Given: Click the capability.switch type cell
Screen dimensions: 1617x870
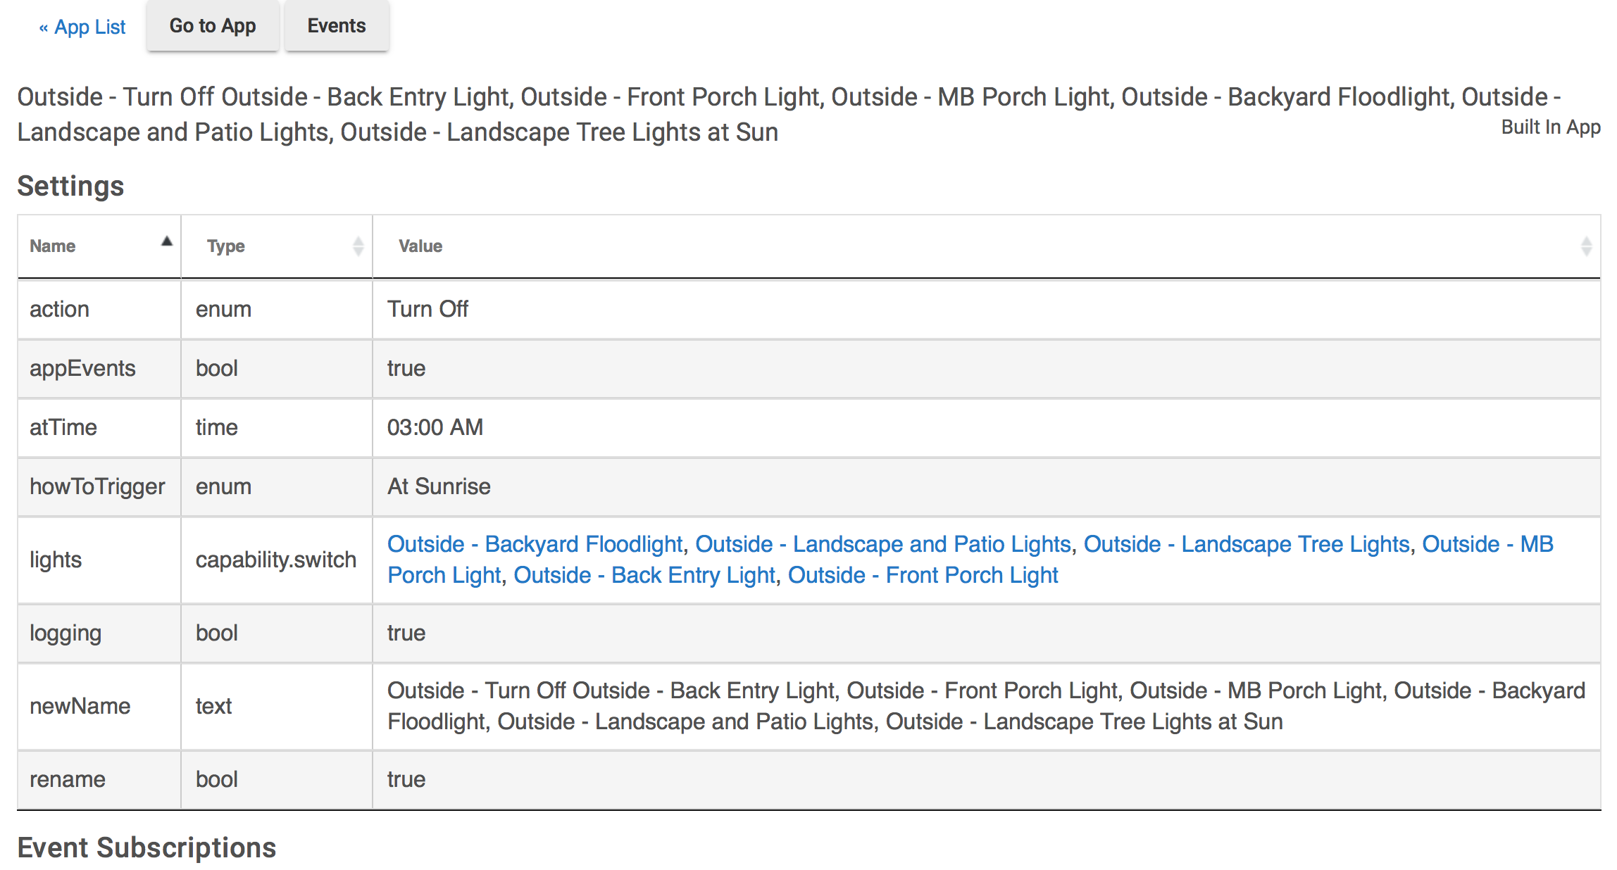Looking at the screenshot, I should [276, 560].
